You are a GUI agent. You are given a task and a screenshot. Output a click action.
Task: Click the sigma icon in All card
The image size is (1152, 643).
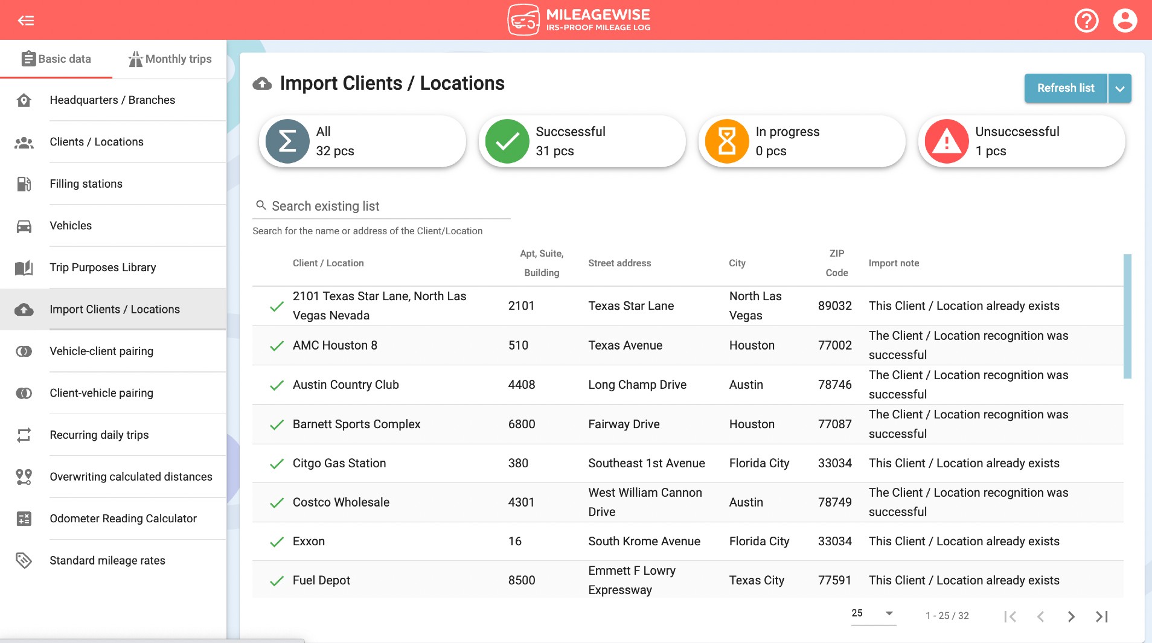[287, 141]
